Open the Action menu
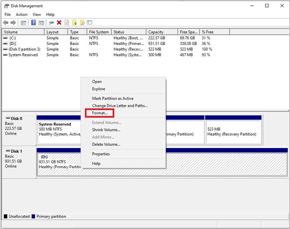 [x=22, y=14]
